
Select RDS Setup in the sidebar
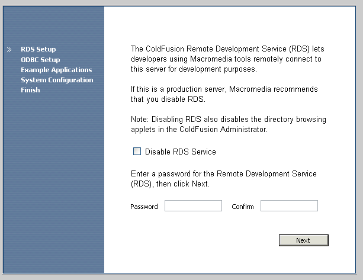point(38,49)
